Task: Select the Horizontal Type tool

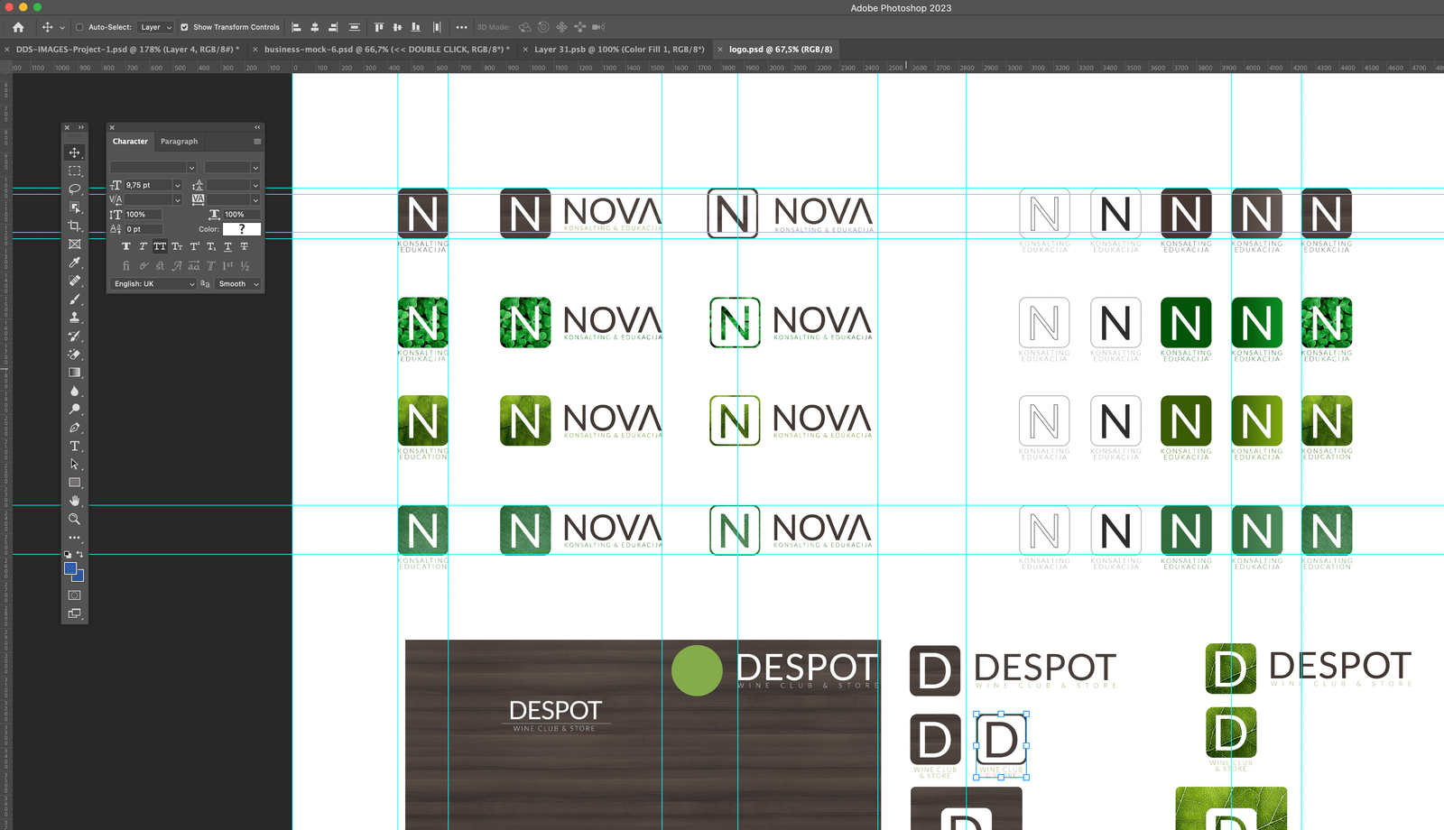Action: [x=75, y=446]
